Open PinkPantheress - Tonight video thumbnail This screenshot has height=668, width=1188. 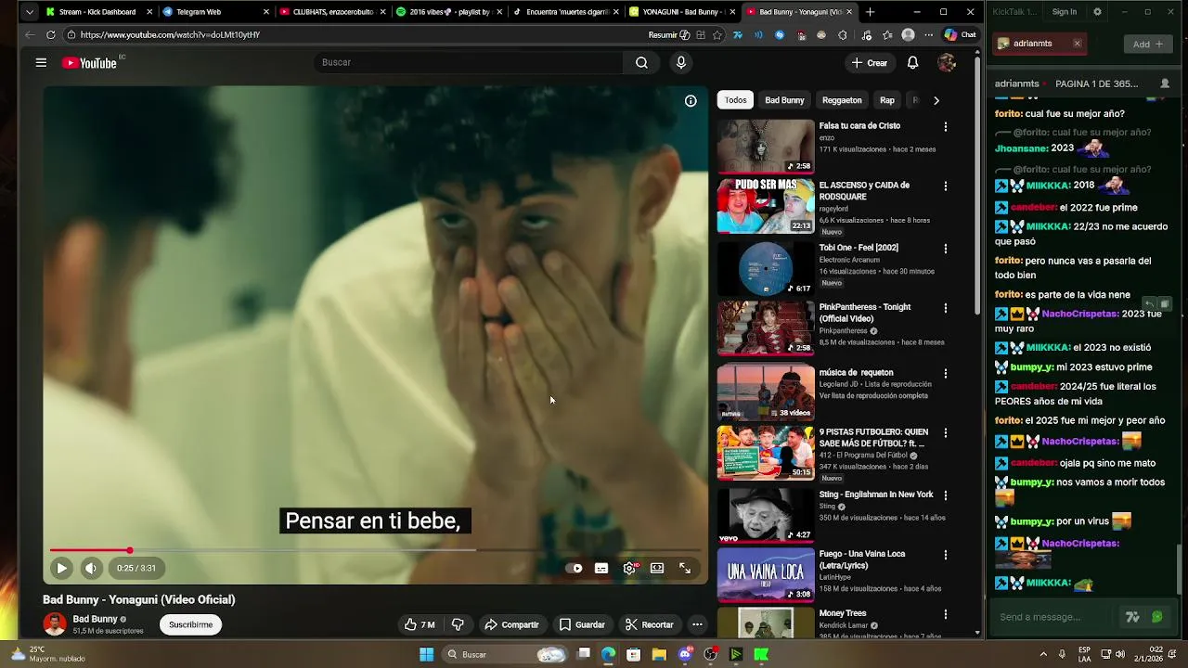[766, 328]
